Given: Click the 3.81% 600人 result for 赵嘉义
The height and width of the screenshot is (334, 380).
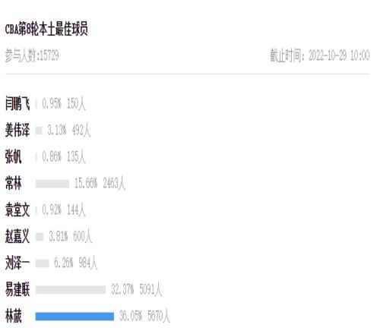Looking at the screenshot, I should tap(70, 237).
